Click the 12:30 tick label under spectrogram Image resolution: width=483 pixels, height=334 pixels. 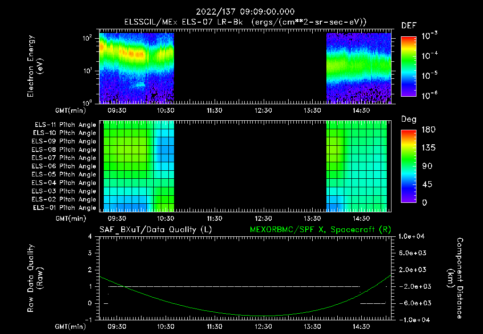click(x=263, y=110)
